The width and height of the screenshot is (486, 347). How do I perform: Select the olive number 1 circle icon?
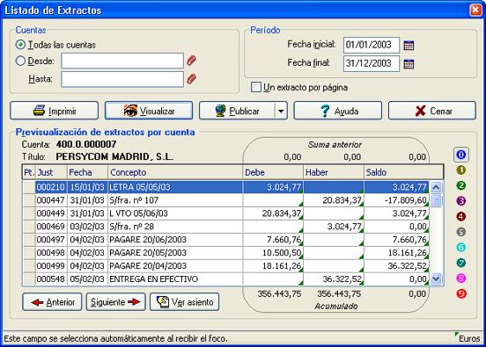tap(460, 170)
